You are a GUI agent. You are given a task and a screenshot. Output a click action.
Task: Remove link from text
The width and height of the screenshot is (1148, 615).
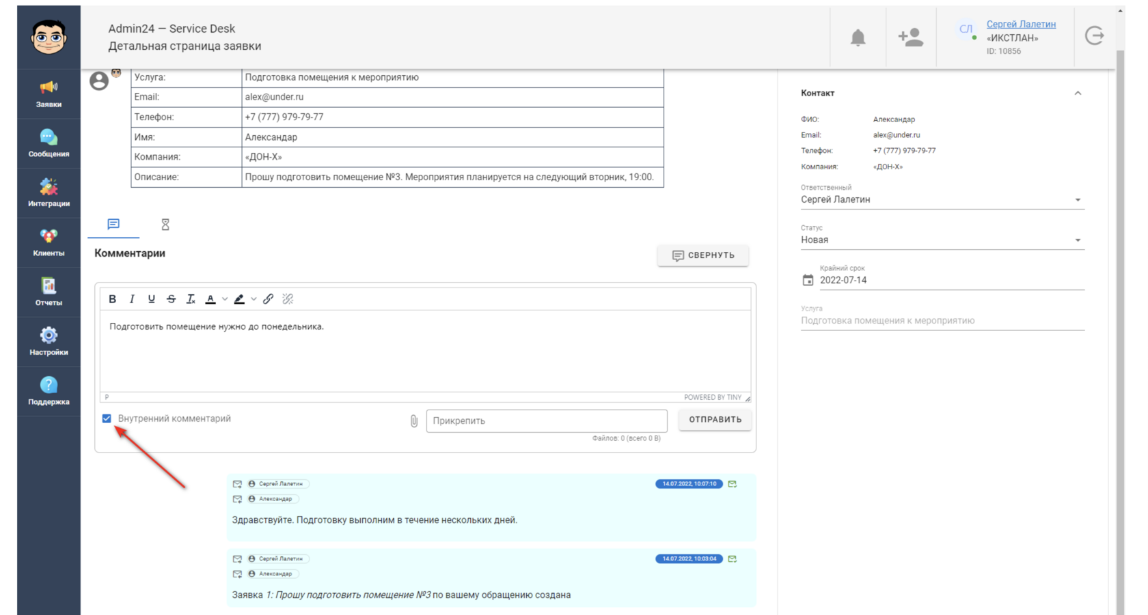point(288,299)
